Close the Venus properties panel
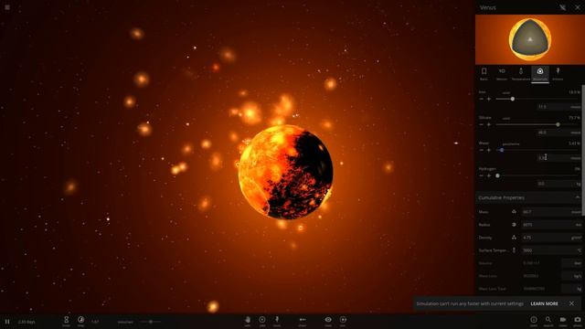Image resolution: width=585 pixels, height=329 pixels. 578,7
